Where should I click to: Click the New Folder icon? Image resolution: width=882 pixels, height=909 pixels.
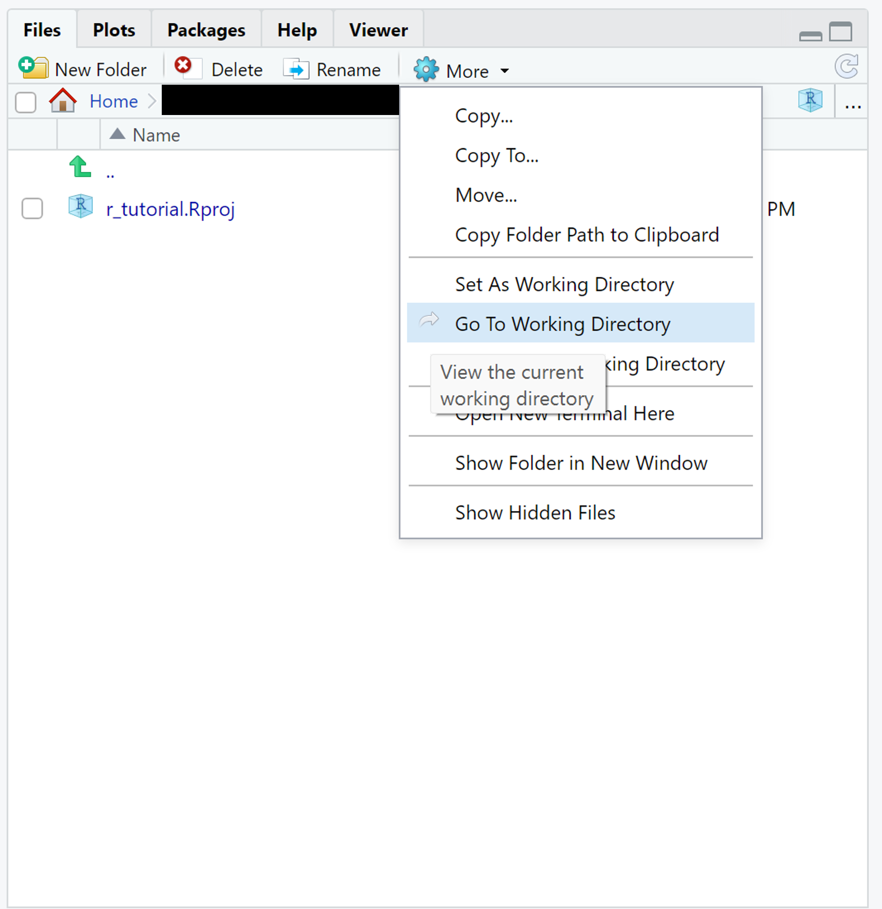(33, 68)
